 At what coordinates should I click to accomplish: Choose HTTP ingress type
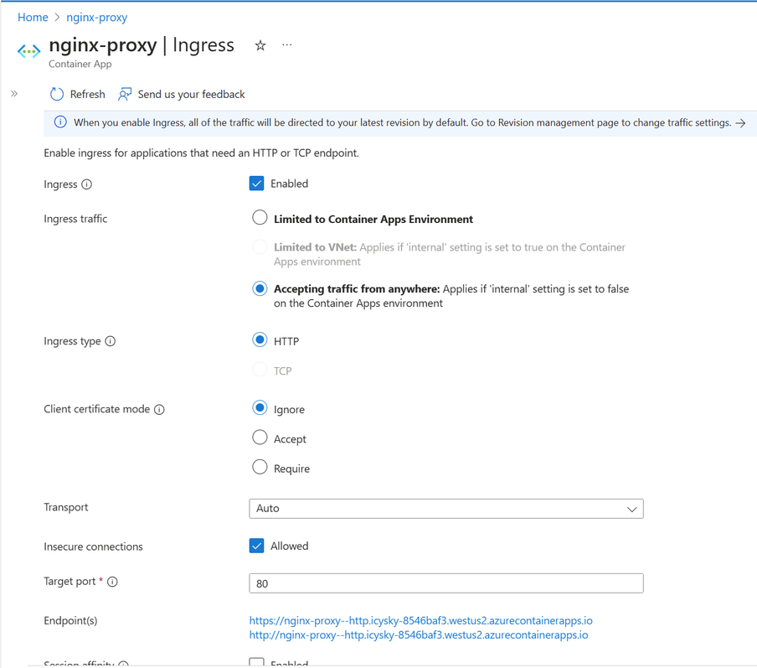click(260, 339)
